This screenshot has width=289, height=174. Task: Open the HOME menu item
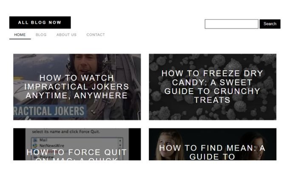click(20, 35)
